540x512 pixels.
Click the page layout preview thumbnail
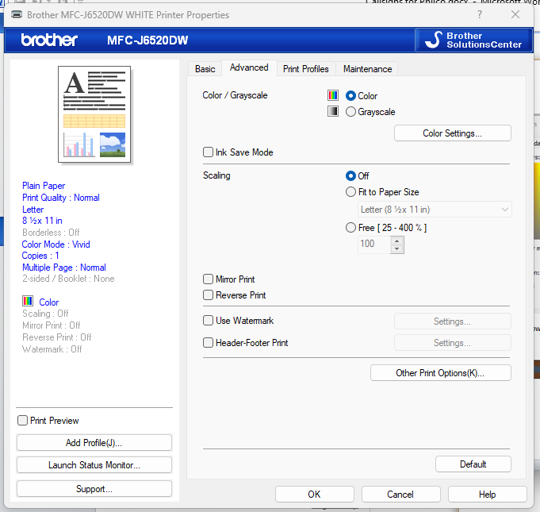point(94,114)
